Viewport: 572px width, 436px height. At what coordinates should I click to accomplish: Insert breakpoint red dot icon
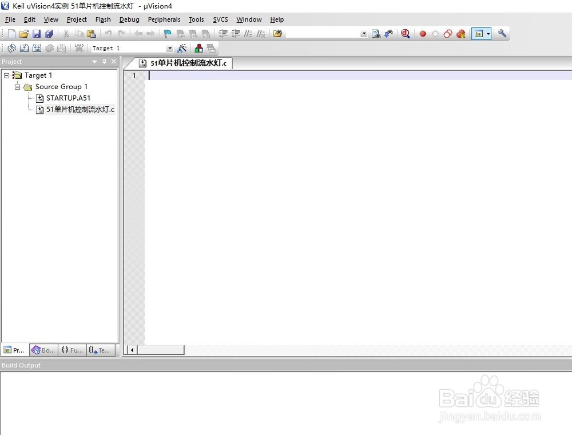[423, 34]
